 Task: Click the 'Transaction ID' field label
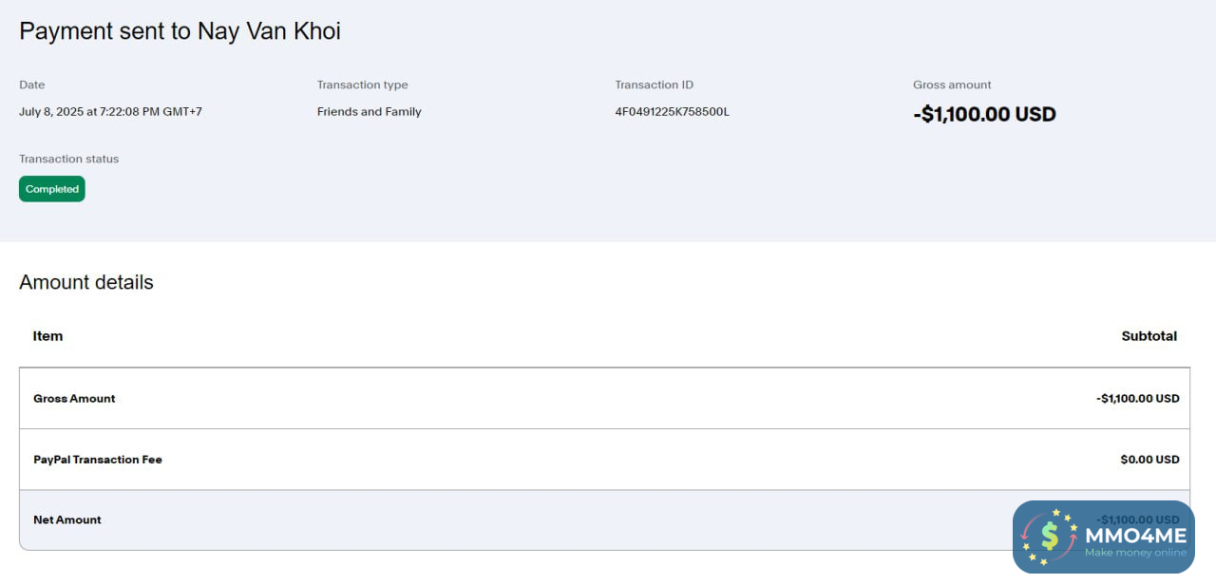[x=654, y=85]
